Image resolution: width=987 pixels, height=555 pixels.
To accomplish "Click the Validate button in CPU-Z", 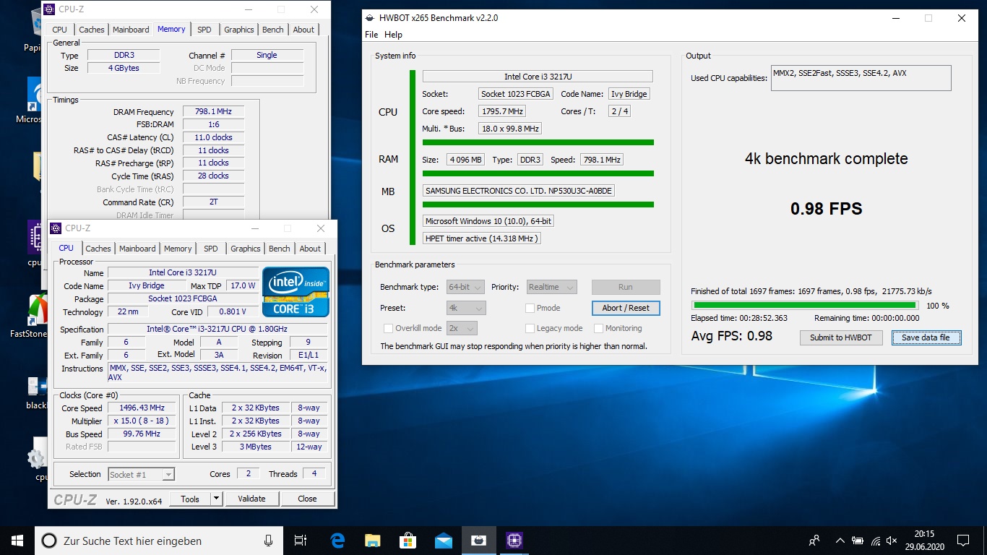I will (x=251, y=499).
